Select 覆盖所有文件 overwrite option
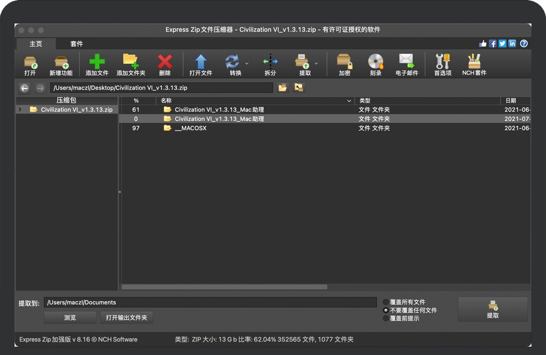546x355 pixels. click(386, 302)
